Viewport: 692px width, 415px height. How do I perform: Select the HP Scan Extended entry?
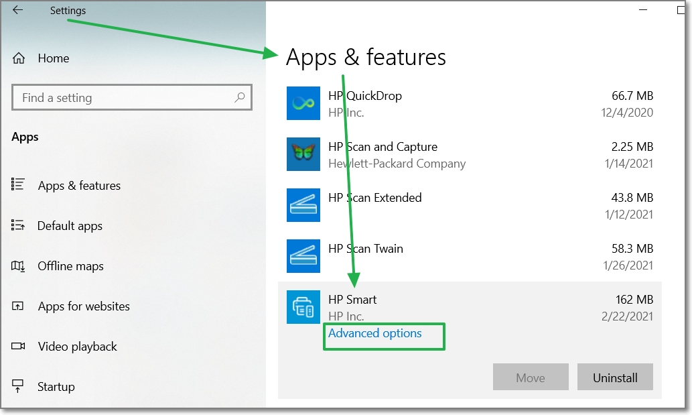pyautogui.click(x=374, y=198)
